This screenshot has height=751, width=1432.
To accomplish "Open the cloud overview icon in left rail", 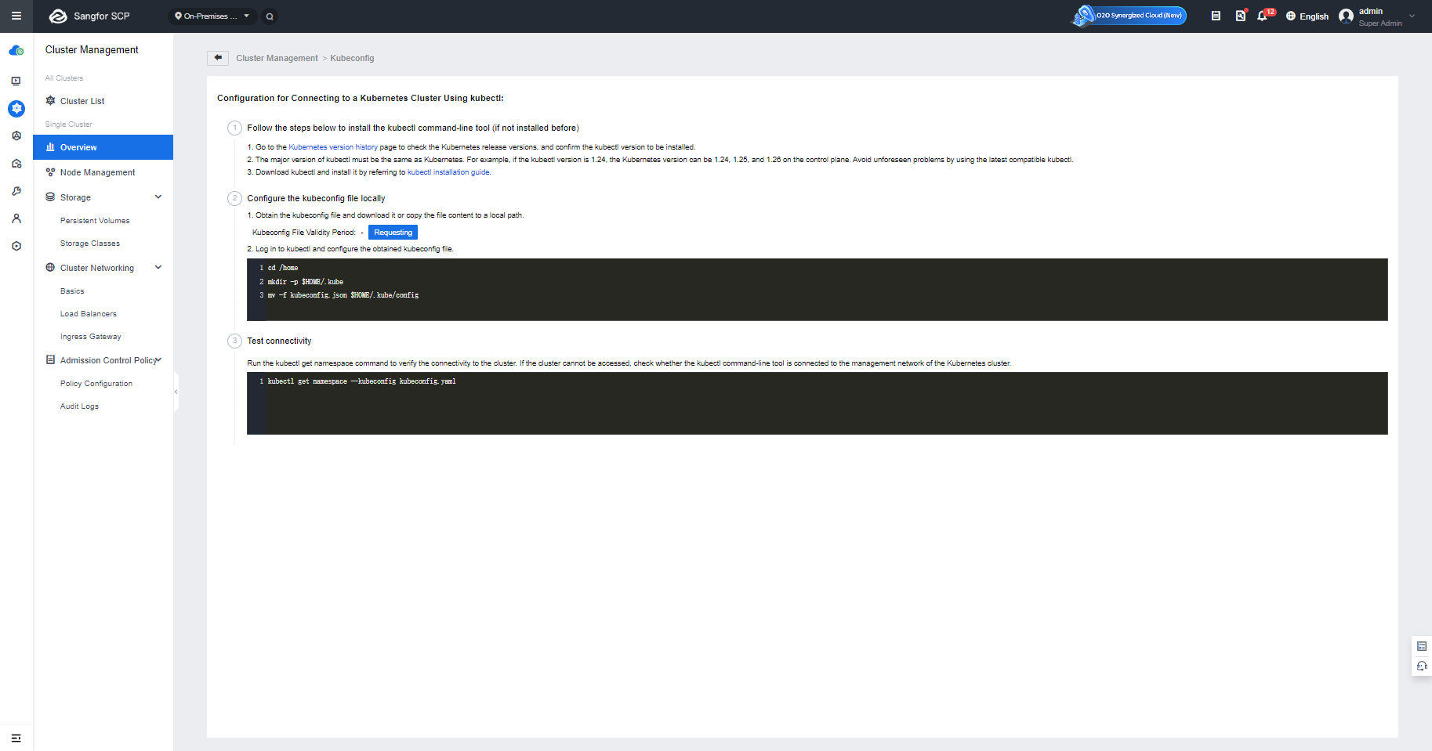I will pyautogui.click(x=16, y=50).
